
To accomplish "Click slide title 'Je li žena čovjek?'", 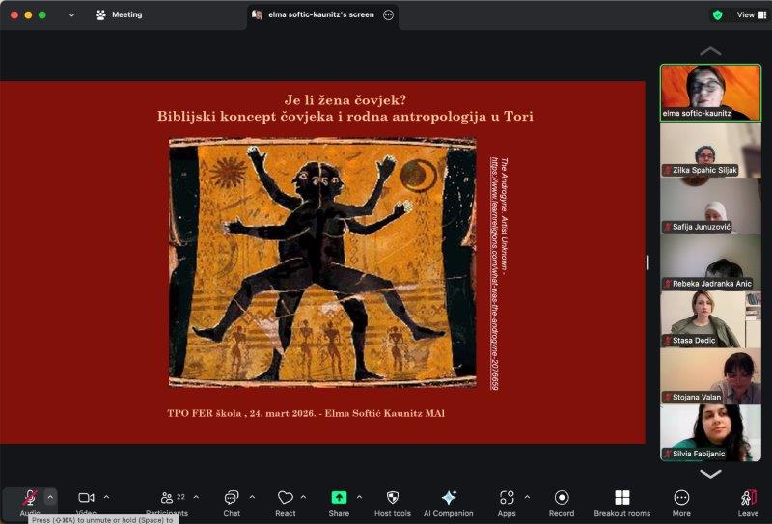I will 345,100.
